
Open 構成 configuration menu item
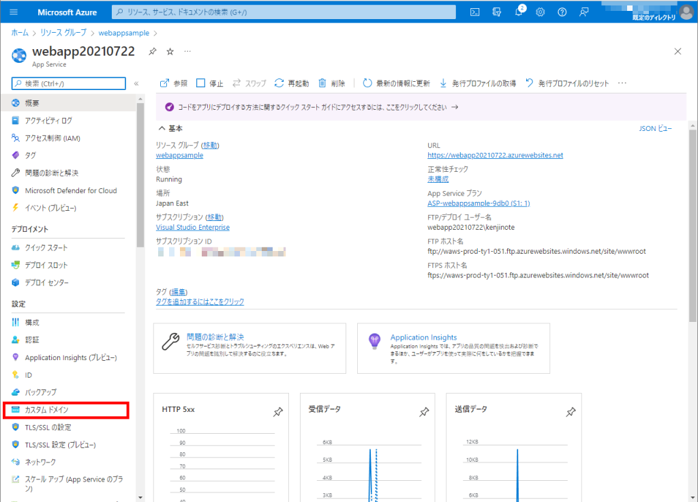coord(68,323)
